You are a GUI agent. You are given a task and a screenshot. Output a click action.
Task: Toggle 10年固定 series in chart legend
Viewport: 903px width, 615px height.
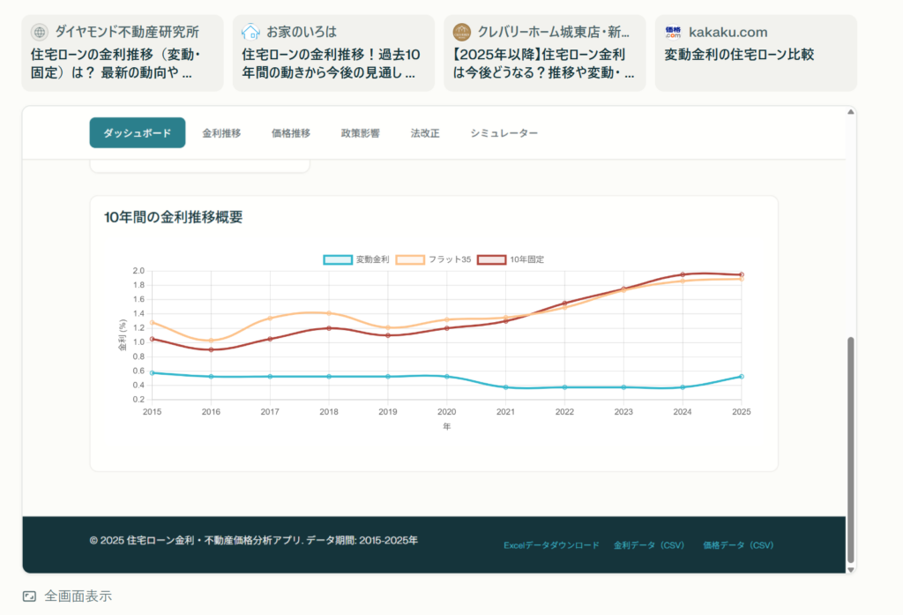(511, 259)
